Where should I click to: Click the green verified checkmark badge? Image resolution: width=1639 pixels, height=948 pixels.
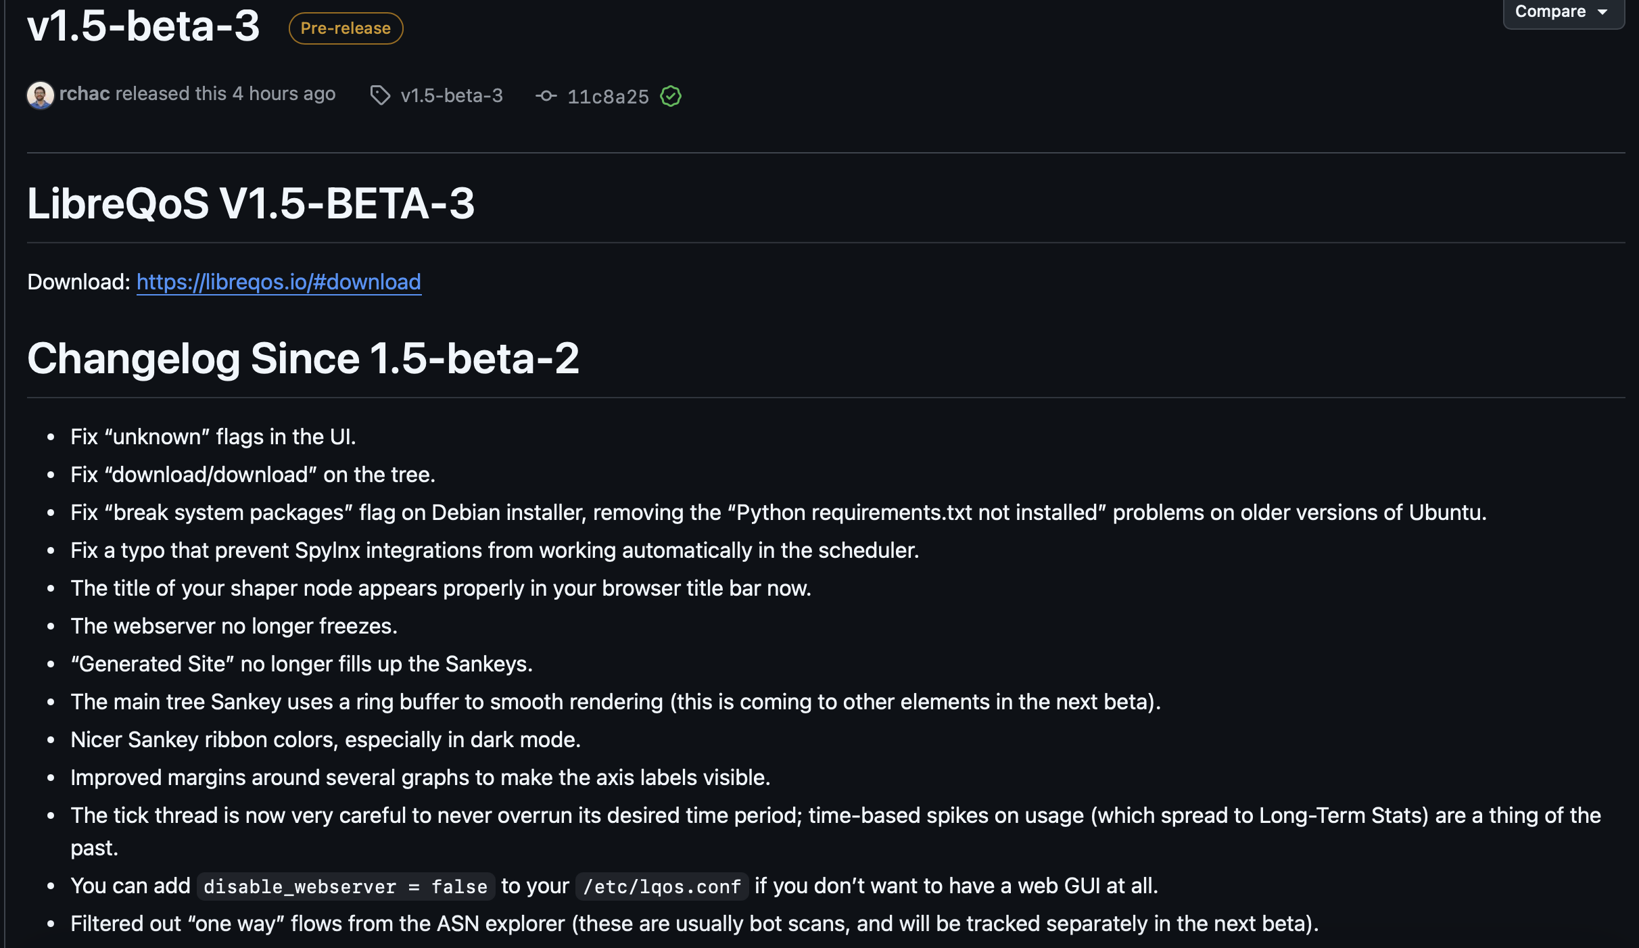point(671,96)
